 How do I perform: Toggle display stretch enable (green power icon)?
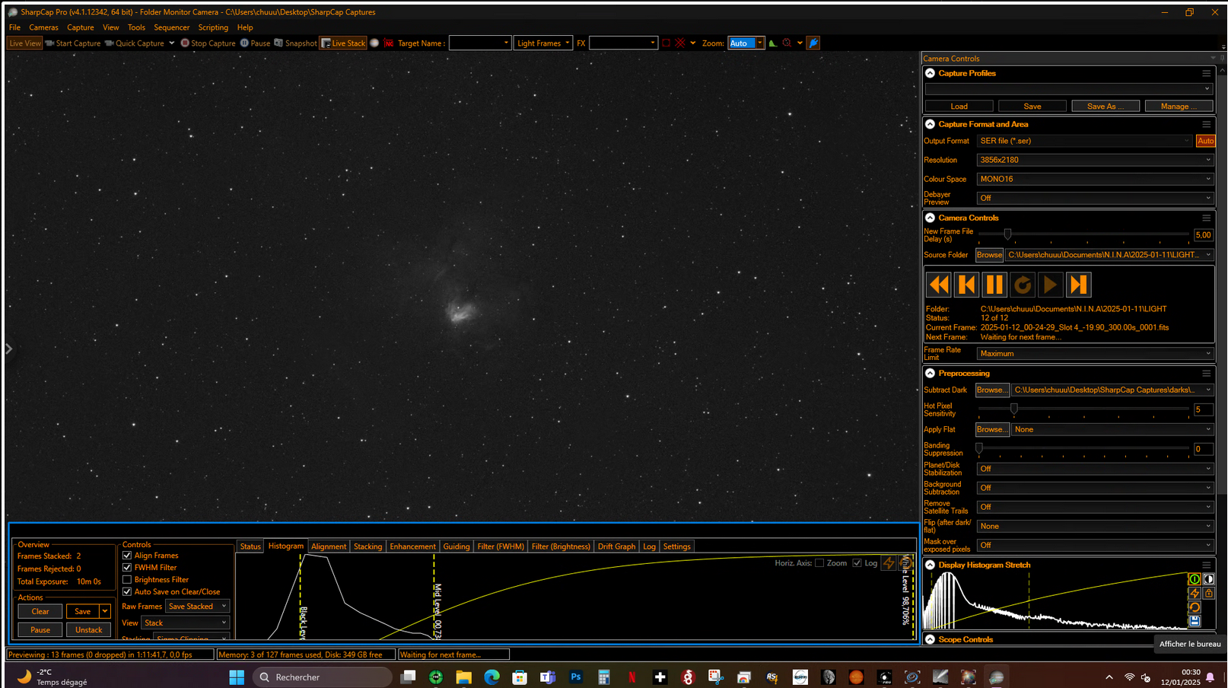tap(1195, 579)
